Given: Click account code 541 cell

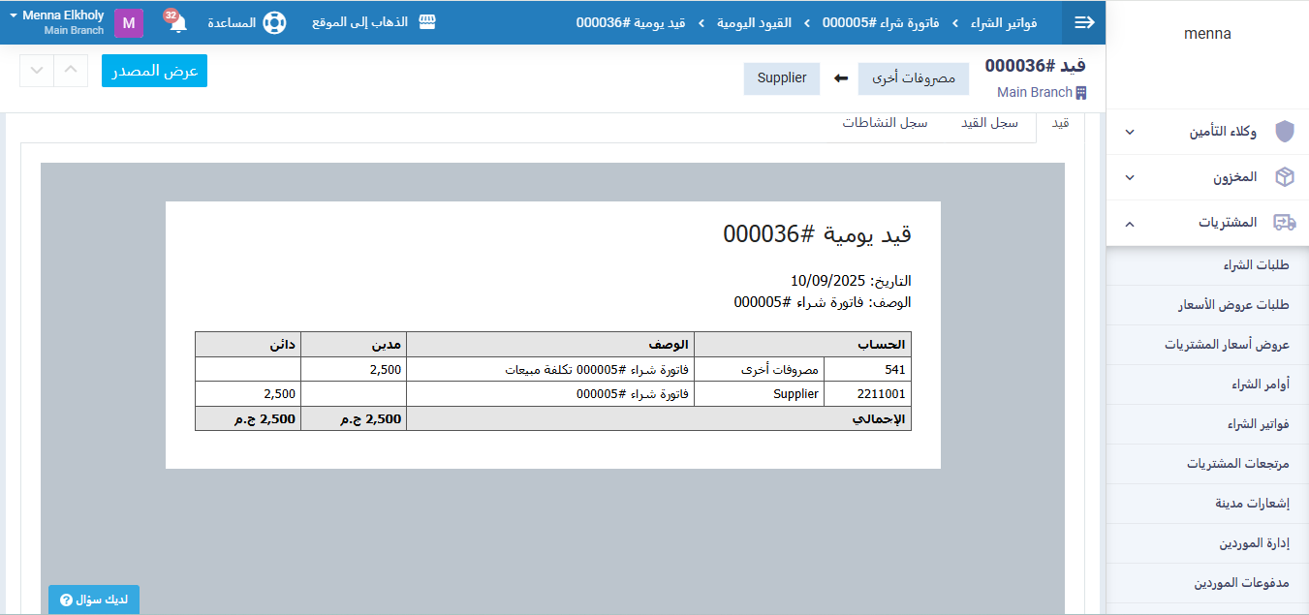Looking at the screenshot, I should (867, 369).
